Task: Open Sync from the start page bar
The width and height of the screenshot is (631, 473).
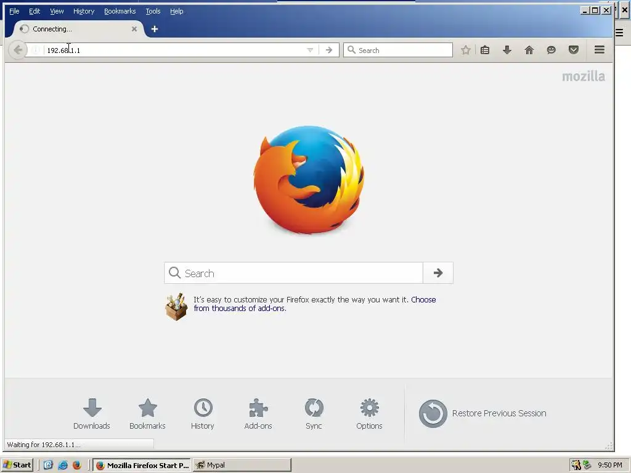Action: 314,414
